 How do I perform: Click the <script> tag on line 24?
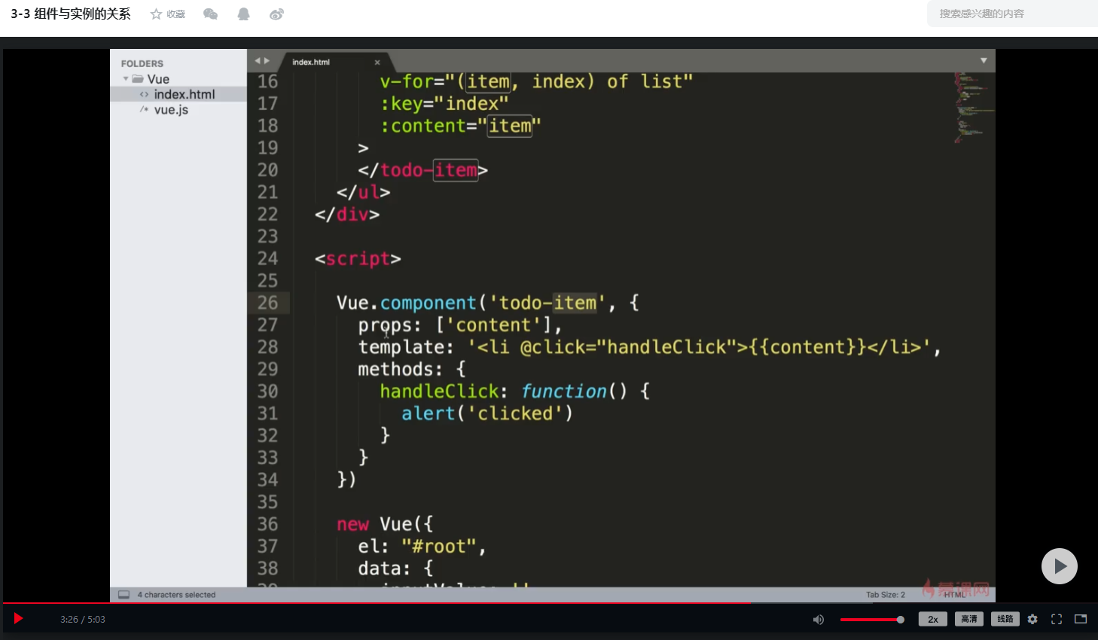pos(358,259)
